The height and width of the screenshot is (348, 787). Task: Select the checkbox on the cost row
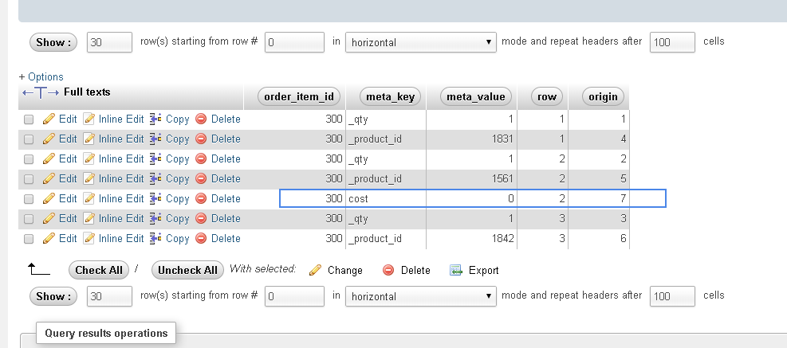coord(29,199)
